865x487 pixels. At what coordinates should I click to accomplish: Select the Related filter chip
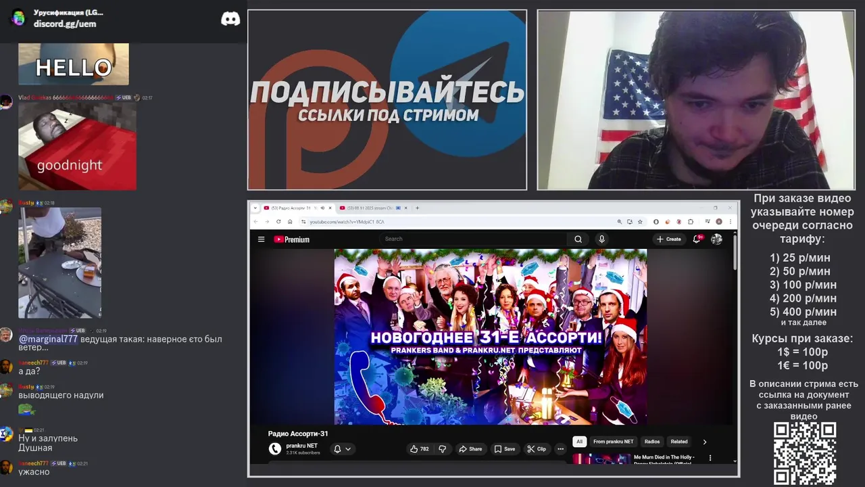[x=679, y=442]
